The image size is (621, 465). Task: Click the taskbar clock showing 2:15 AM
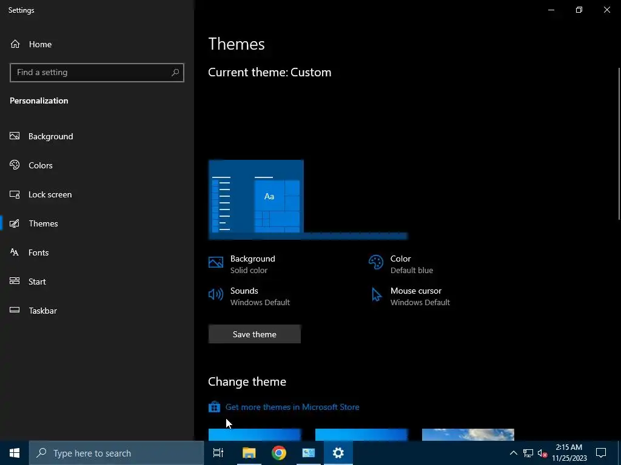pyautogui.click(x=569, y=453)
